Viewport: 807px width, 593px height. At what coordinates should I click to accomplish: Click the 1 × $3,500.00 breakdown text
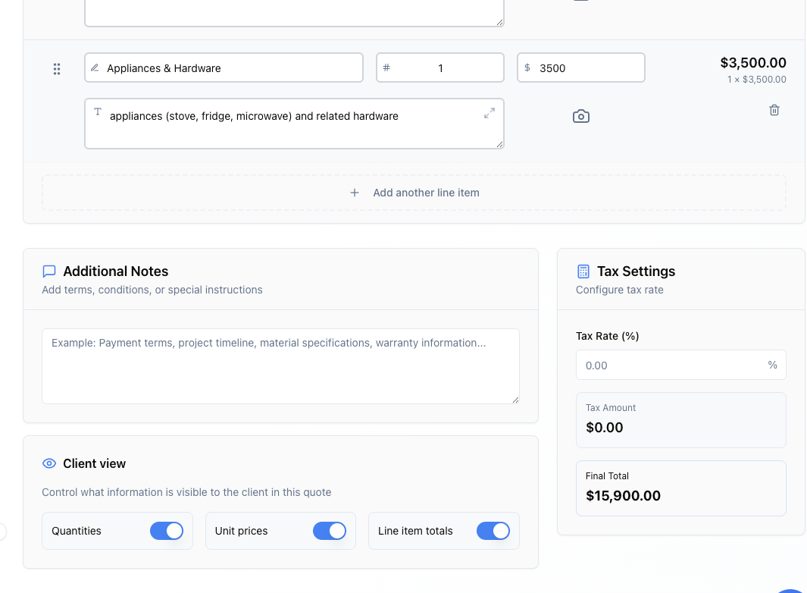click(756, 80)
